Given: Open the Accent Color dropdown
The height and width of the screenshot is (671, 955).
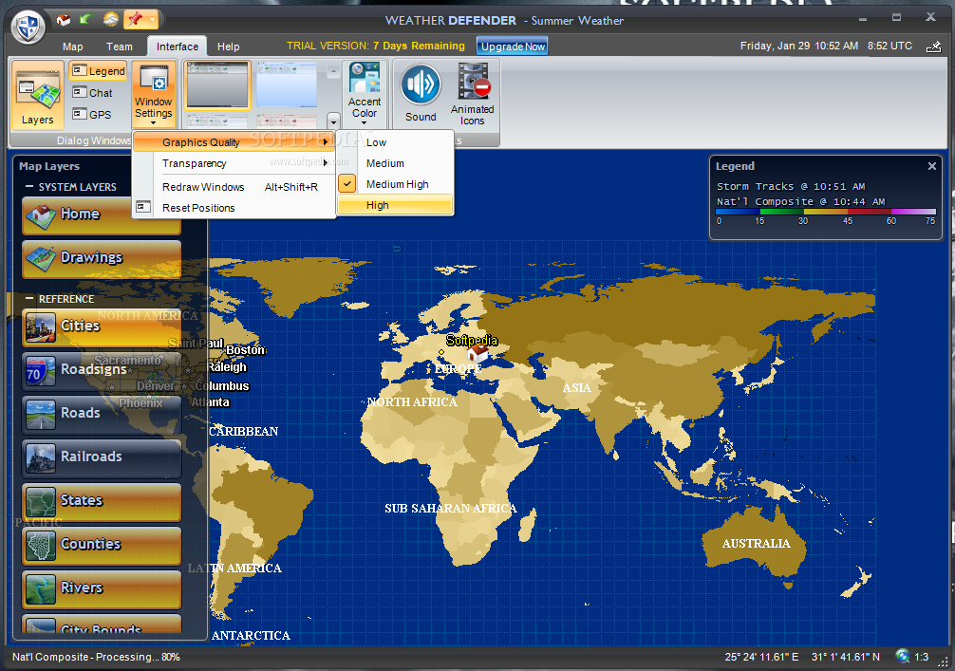Looking at the screenshot, I should 365,94.
